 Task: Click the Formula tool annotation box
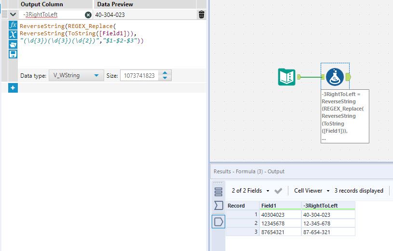coord(345,116)
